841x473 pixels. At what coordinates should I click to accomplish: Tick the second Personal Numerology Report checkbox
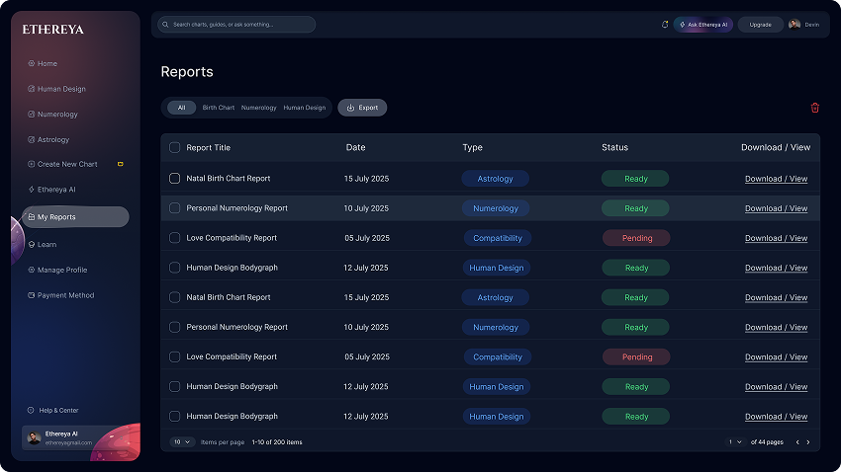click(x=175, y=327)
